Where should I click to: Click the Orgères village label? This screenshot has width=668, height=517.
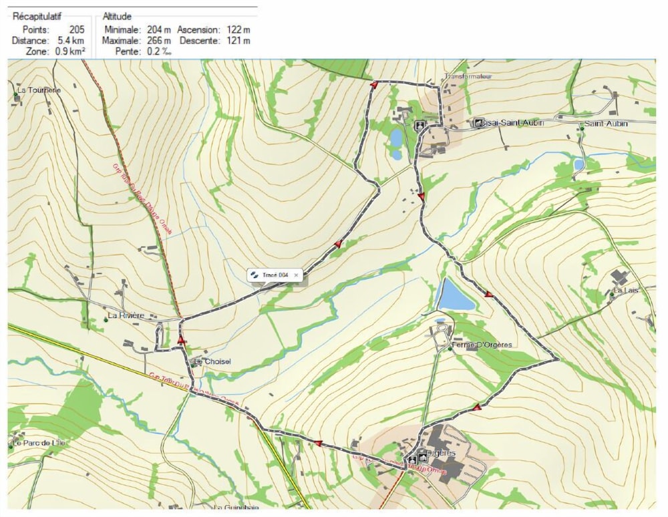pos(440,453)
